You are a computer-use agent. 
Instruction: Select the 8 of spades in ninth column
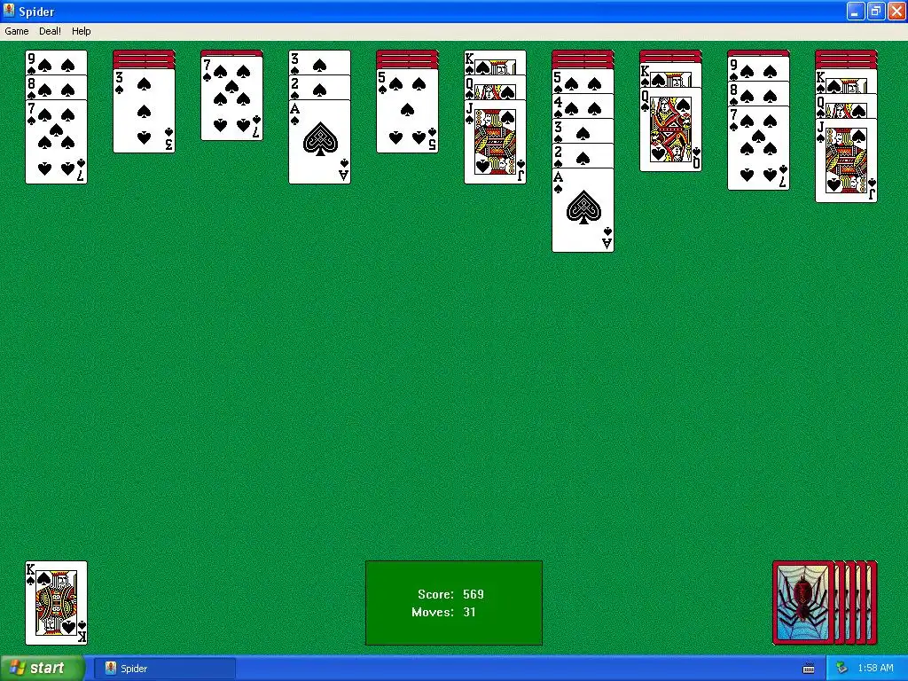click(x=759, y=93)
